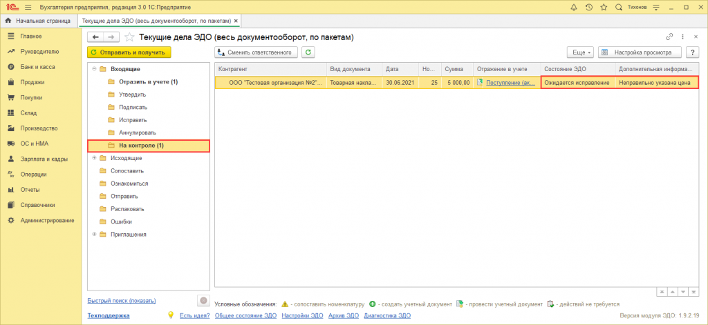This screenshot has height=325, width=708.
Task: Open Банк и касса section
Action: [x=37, y=67]
